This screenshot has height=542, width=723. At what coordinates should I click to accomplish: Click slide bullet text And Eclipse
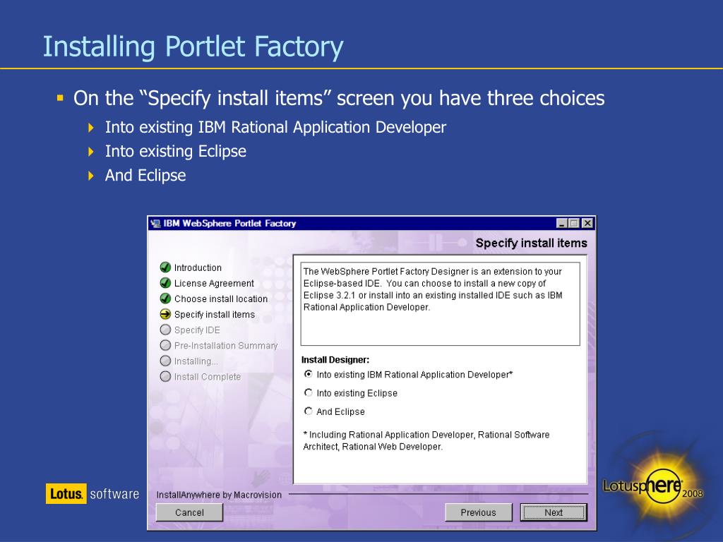pos(145,176)
